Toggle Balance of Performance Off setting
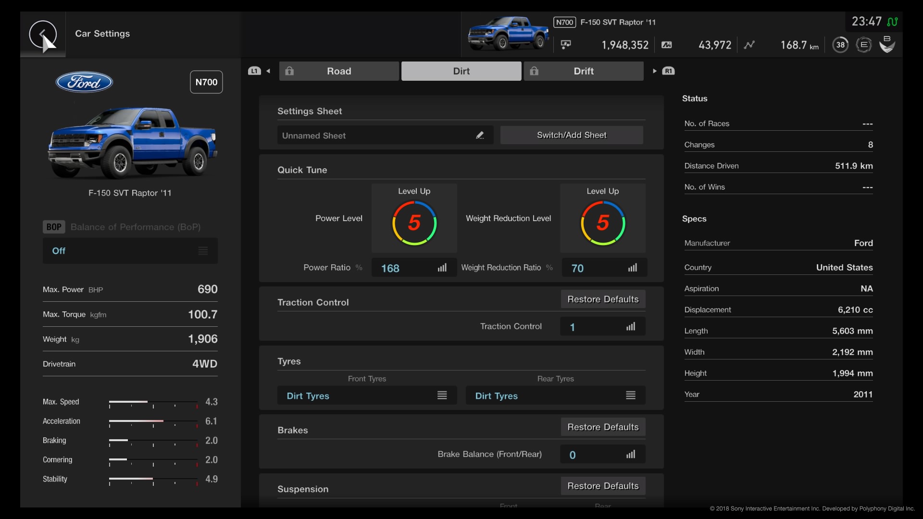This screenshot has width=923, height=519. [x=130, y=251]
